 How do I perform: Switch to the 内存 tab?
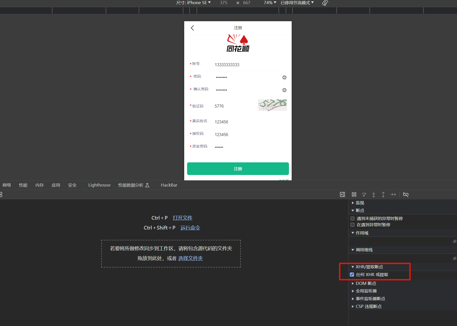40,185
